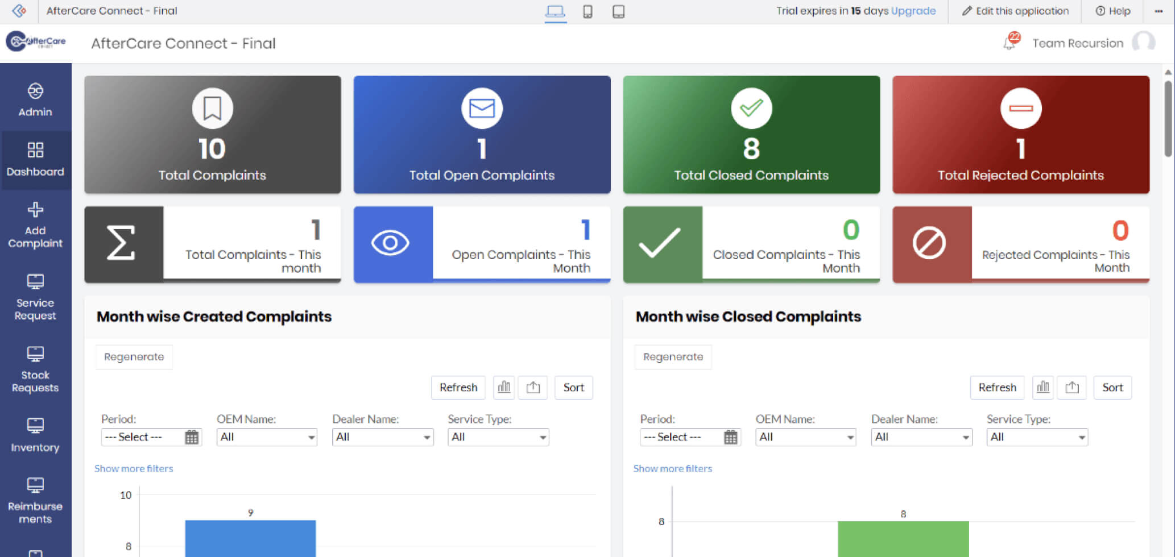Click the Upgrade link
Image resolution: width=1175 pixels, height=557 pixels.
coord(913,11)
